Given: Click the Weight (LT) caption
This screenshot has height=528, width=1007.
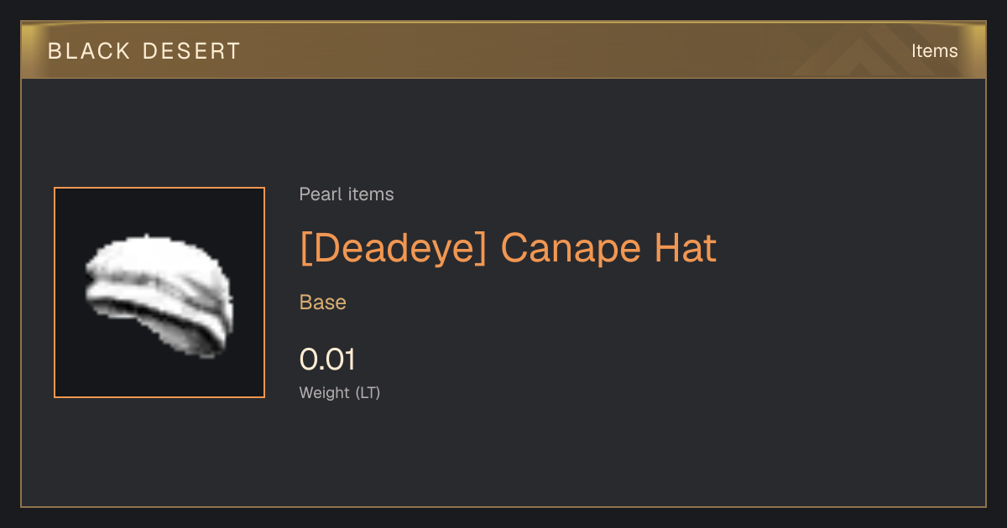Looking at the screenshot, I should point(340,392).
